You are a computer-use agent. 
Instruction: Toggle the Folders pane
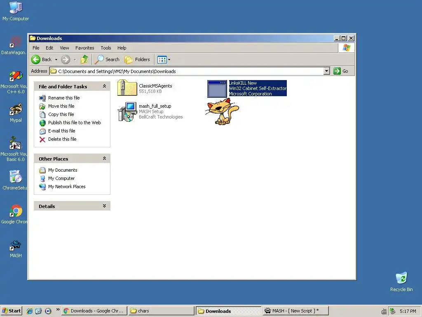tap(137, 59)
